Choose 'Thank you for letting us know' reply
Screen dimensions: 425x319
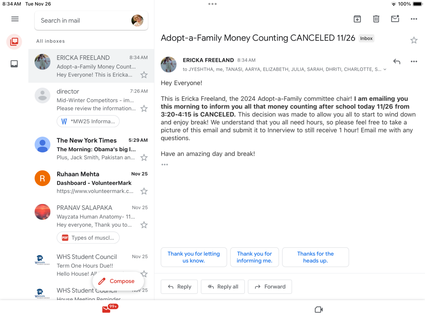tap(194, 257)
